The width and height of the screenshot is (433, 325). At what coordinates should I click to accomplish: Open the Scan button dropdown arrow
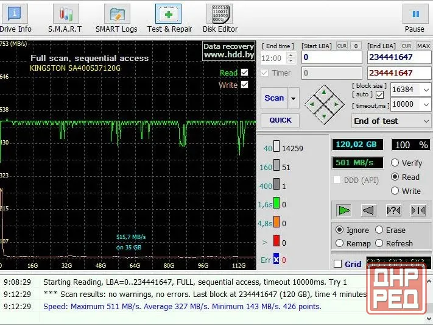(x=294, y=98)
